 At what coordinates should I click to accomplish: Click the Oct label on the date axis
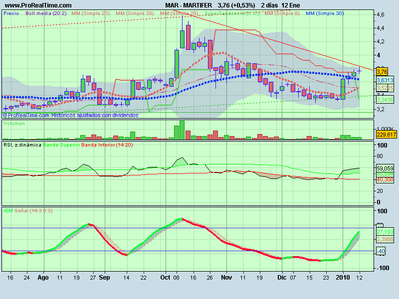tap(165, 277)
